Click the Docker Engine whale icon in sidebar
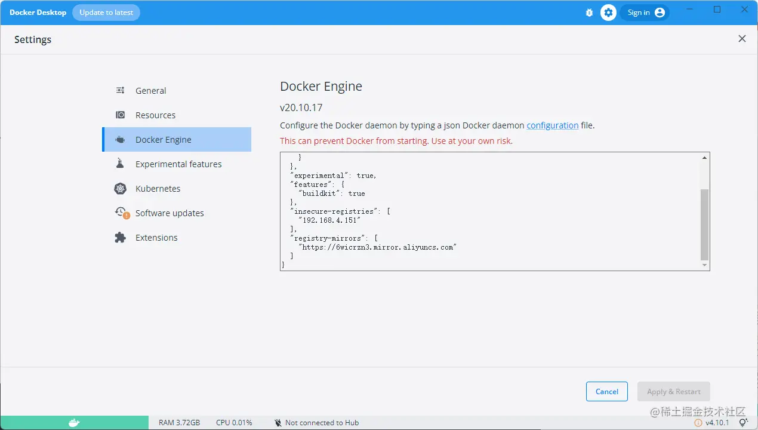758x430 pixels. [121, 140]
